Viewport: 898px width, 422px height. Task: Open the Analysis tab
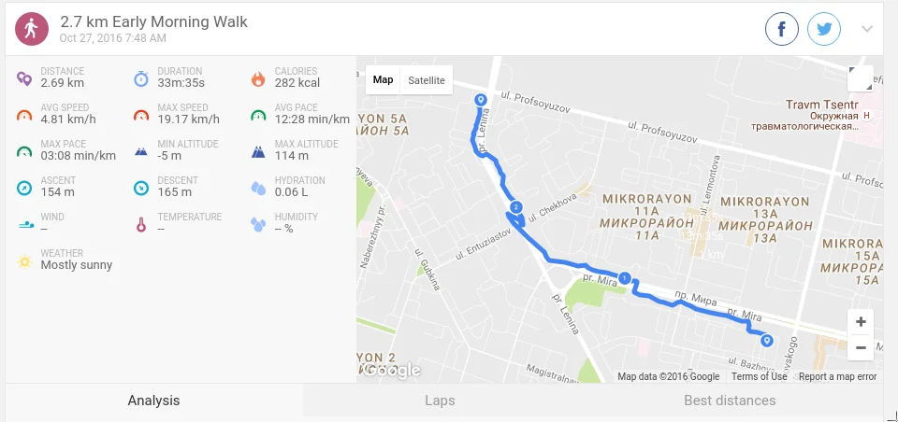pos(153,401)
